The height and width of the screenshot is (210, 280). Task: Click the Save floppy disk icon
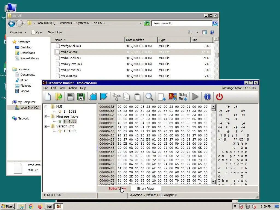70,97
